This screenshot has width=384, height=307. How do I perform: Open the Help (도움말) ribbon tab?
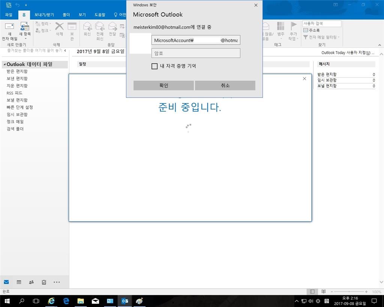[100, 15]
